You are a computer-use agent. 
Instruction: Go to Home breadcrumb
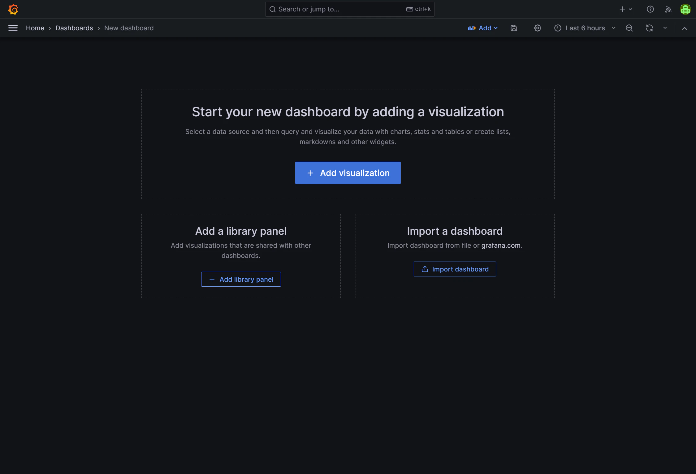click(35, 28)
